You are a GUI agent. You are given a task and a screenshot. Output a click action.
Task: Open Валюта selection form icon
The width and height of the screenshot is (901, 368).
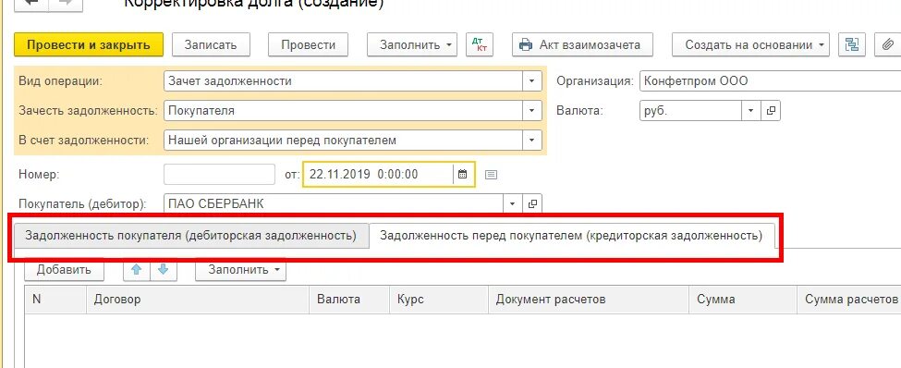[771, 110]
